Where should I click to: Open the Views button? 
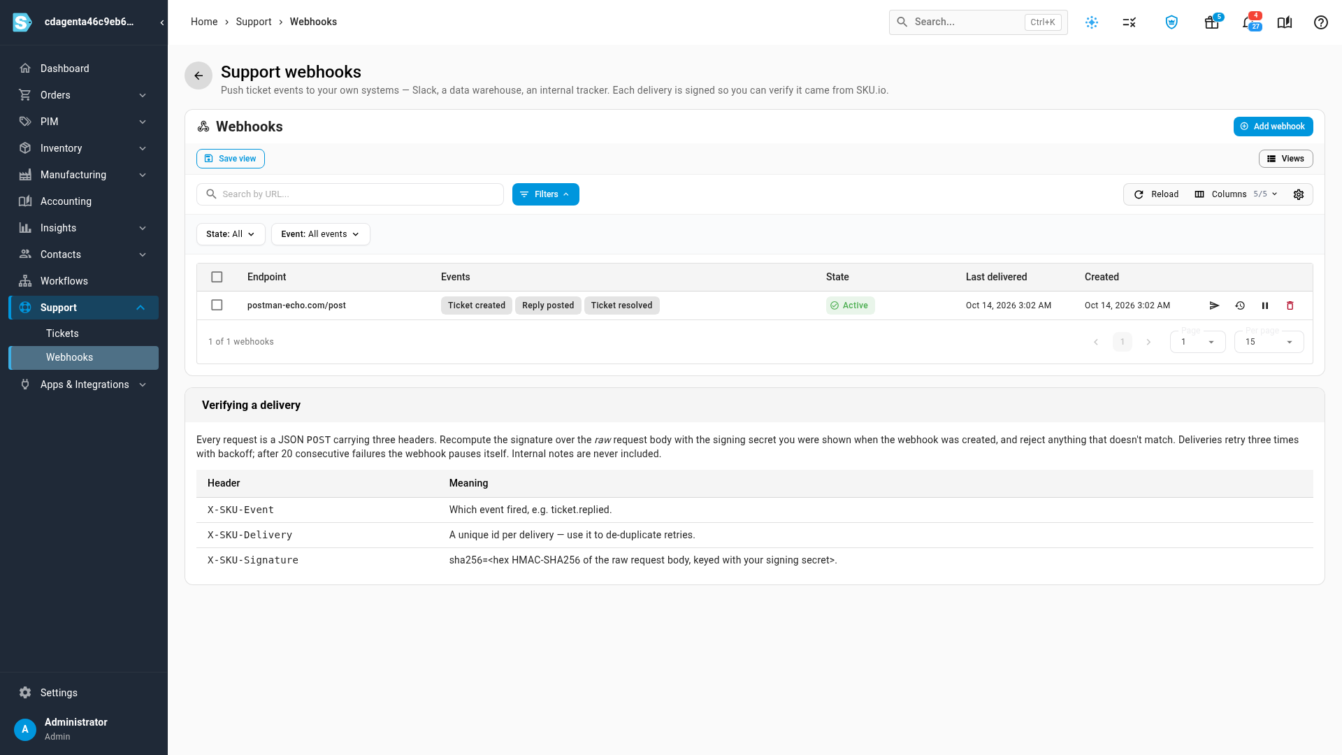click(1285, 159)
